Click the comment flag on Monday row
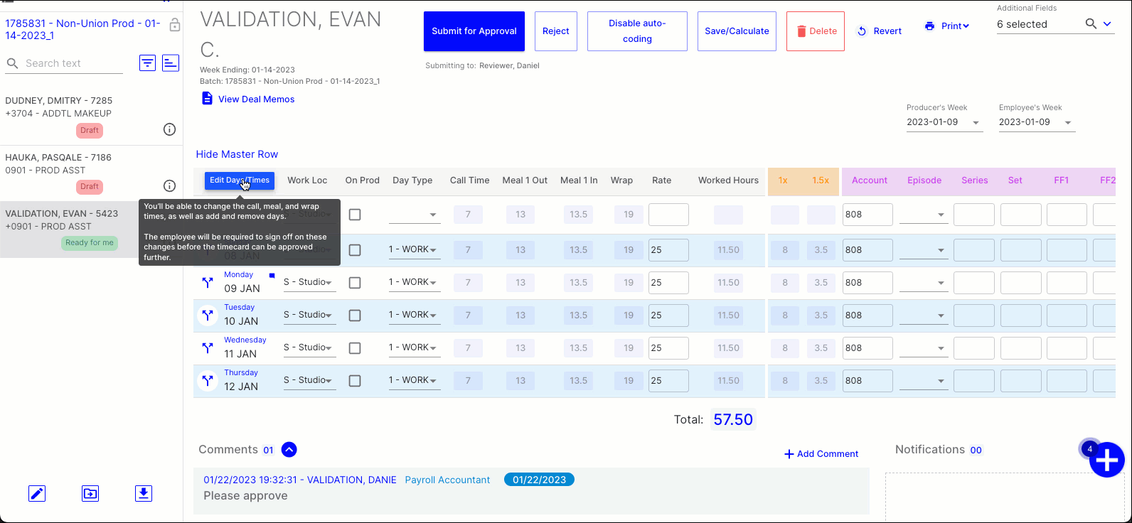The width and height of the screenshot is (1132, 523). point(272,275)
